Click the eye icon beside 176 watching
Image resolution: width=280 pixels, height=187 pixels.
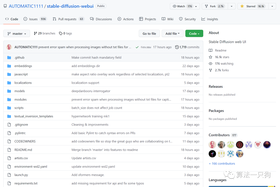(x=211, y=64)
